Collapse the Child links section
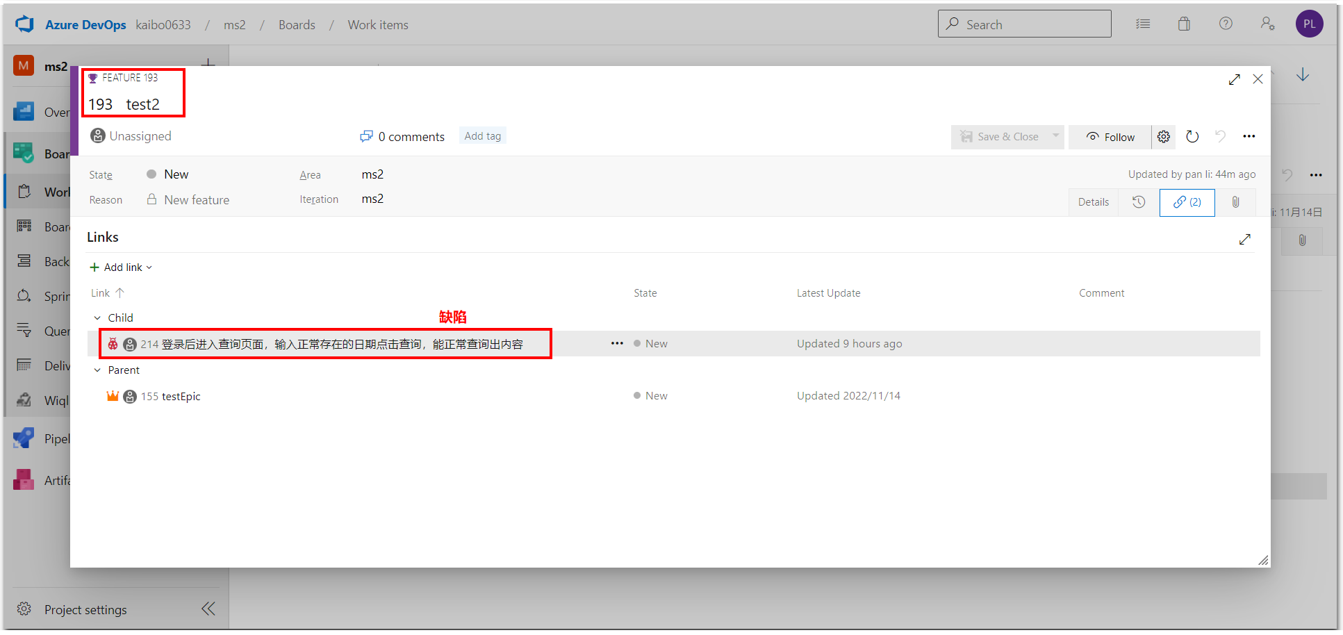This screenshot has height=635, width=1343. coord(98,317)
